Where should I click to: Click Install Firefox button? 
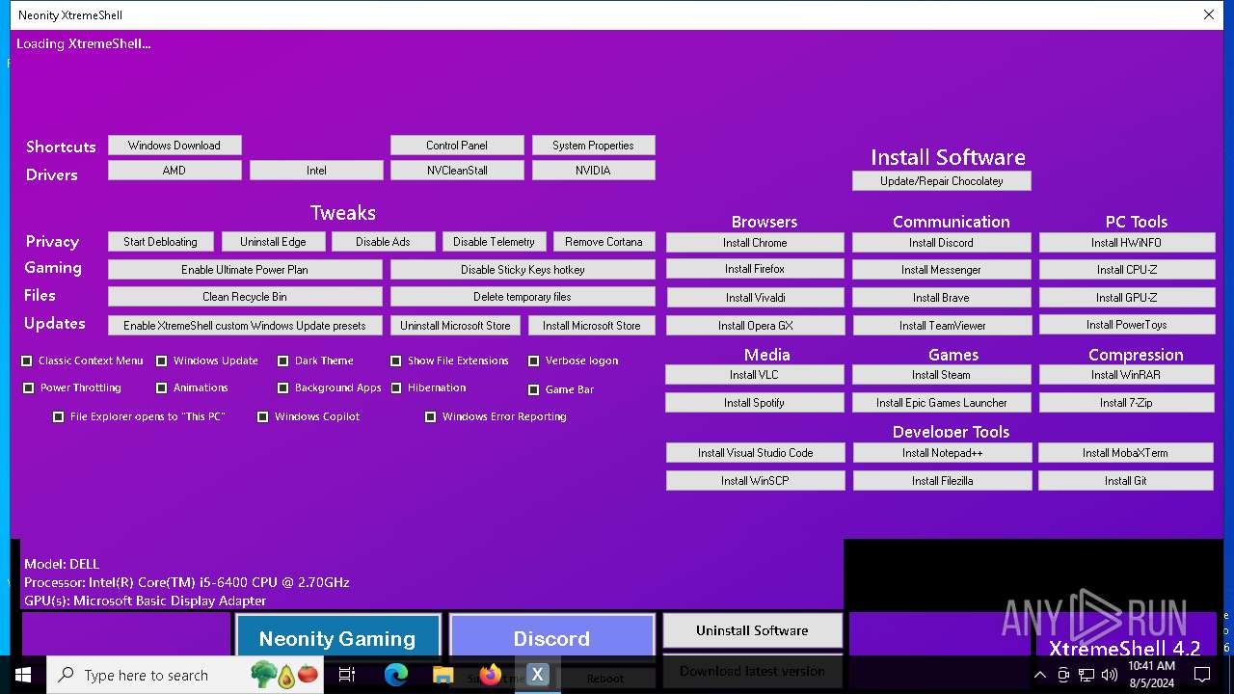pos(755,269)
